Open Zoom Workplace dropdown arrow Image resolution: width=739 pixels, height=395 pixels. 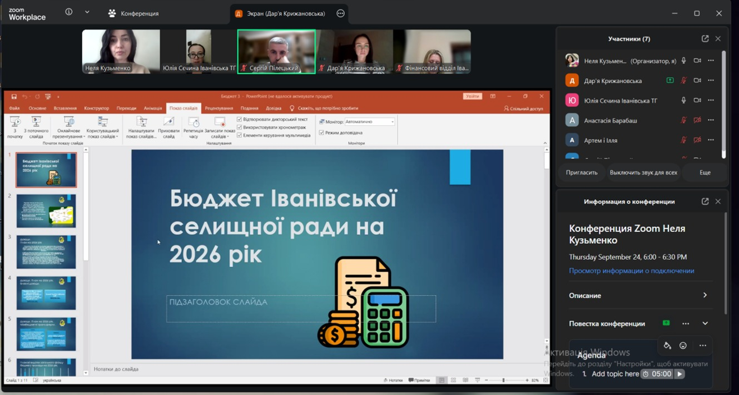[x=87, y=12]
